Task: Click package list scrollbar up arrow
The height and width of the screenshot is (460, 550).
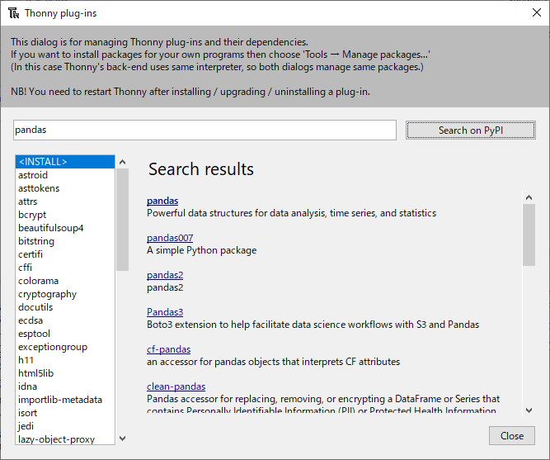Action: [x=122, y=162]
